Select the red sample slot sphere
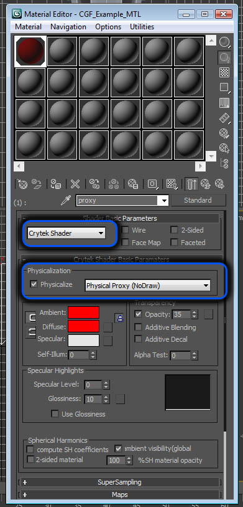This screenshot has width=243, height=507. [30, 51]
